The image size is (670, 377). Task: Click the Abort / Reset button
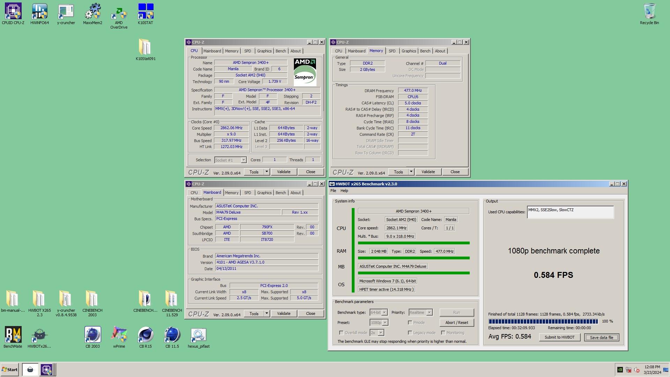click(456, 323)
